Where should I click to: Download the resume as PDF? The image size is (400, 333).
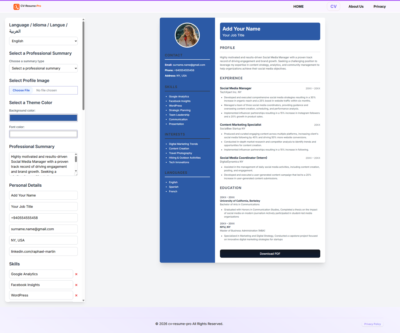[270, 254]
